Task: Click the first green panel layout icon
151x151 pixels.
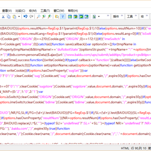Action: (70, 17)
